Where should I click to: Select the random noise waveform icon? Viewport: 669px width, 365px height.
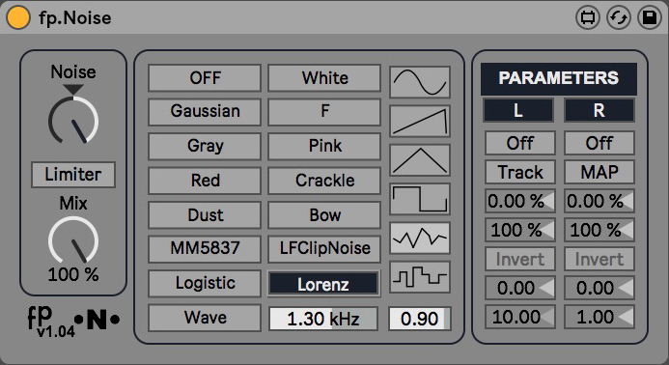pyautogui.click(x=420, y=238)
